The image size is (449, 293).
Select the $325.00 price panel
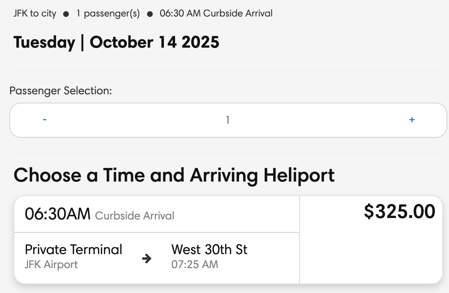(400, 212)
